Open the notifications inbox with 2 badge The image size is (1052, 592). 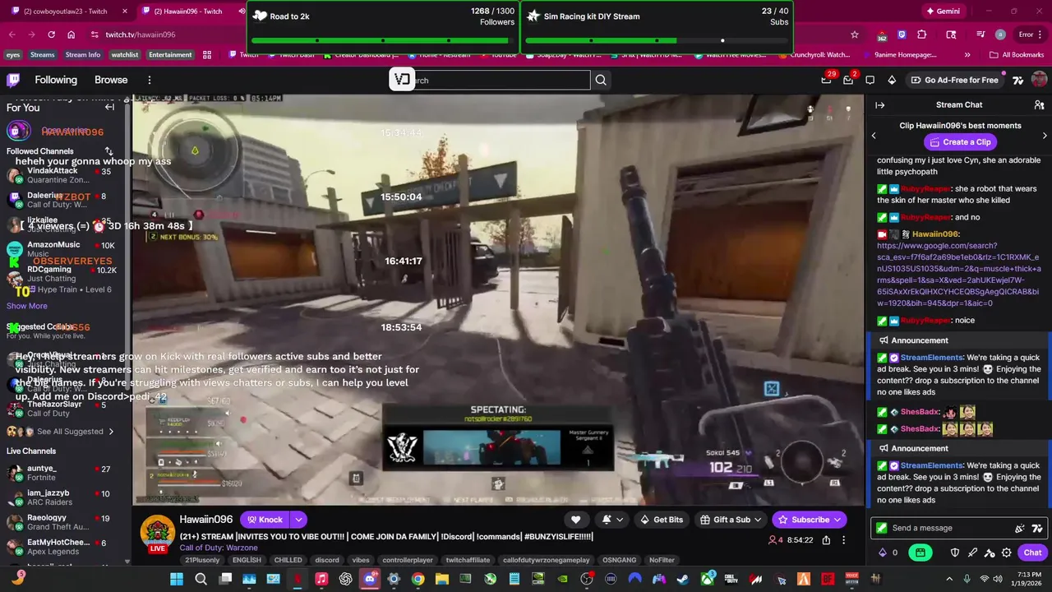coord(848,80)
